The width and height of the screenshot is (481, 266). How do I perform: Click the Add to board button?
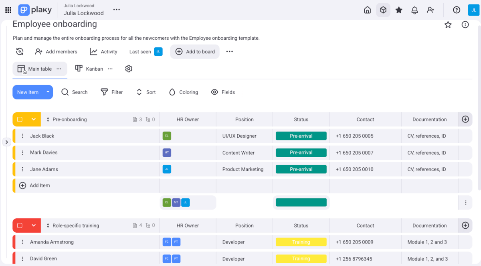point(195,52)
